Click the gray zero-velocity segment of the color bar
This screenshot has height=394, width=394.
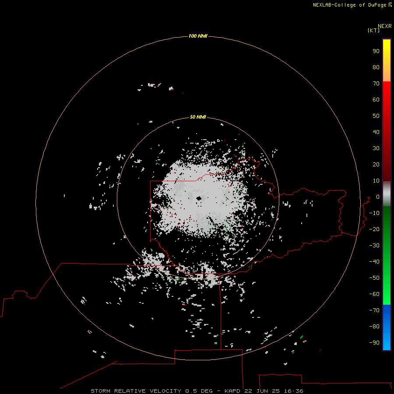point(387,194)
